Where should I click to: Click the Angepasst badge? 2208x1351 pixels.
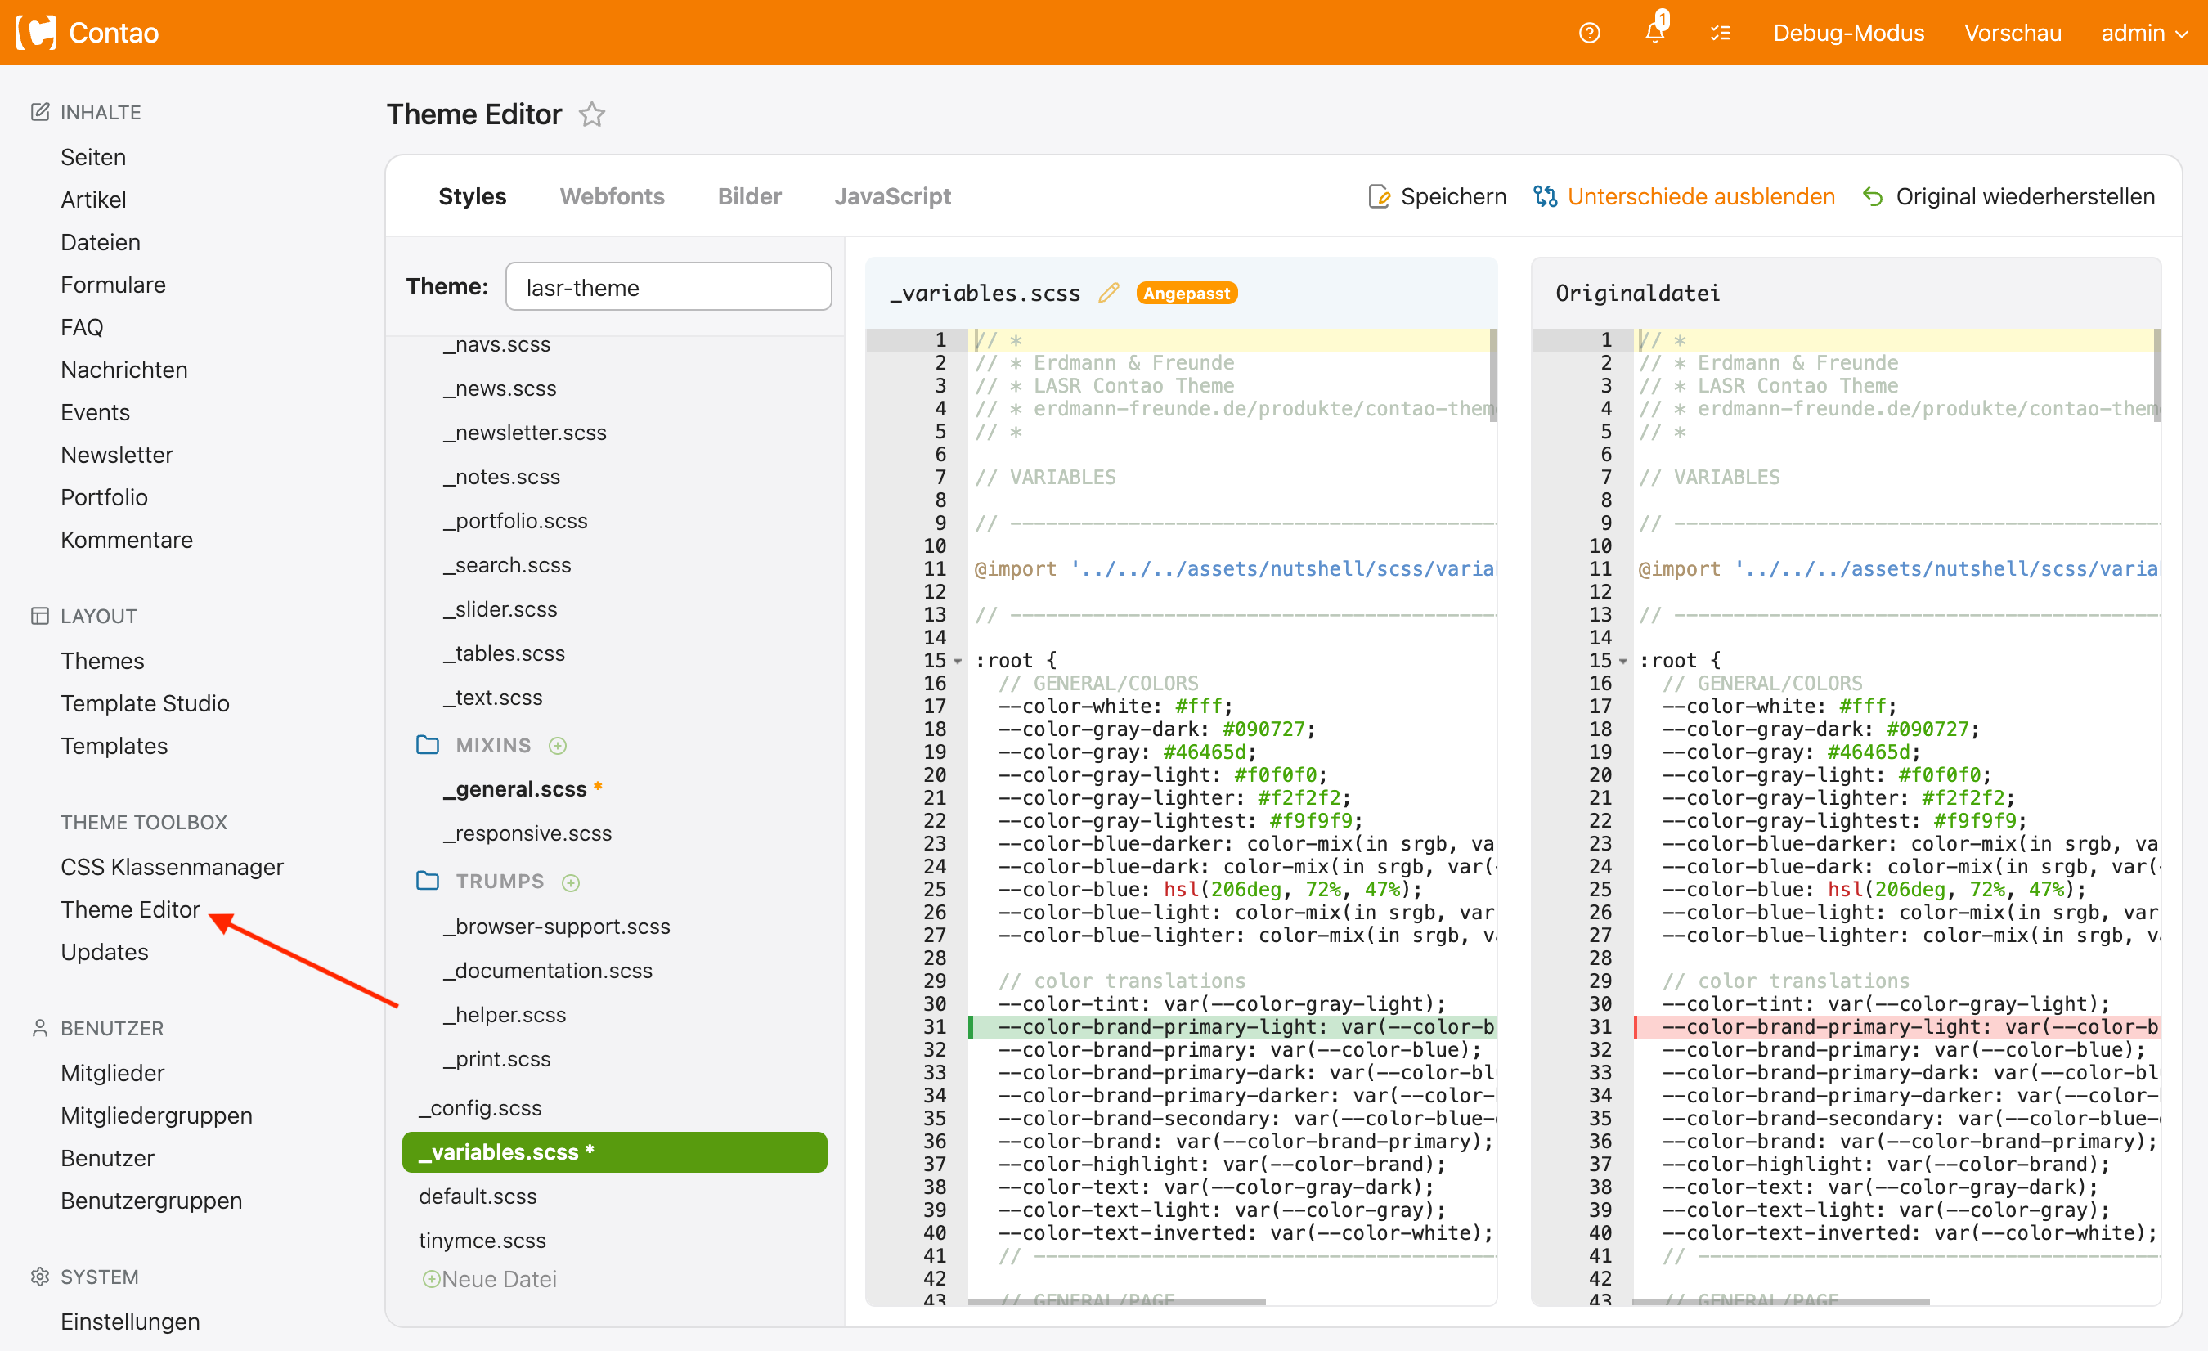coord(1187,293)
